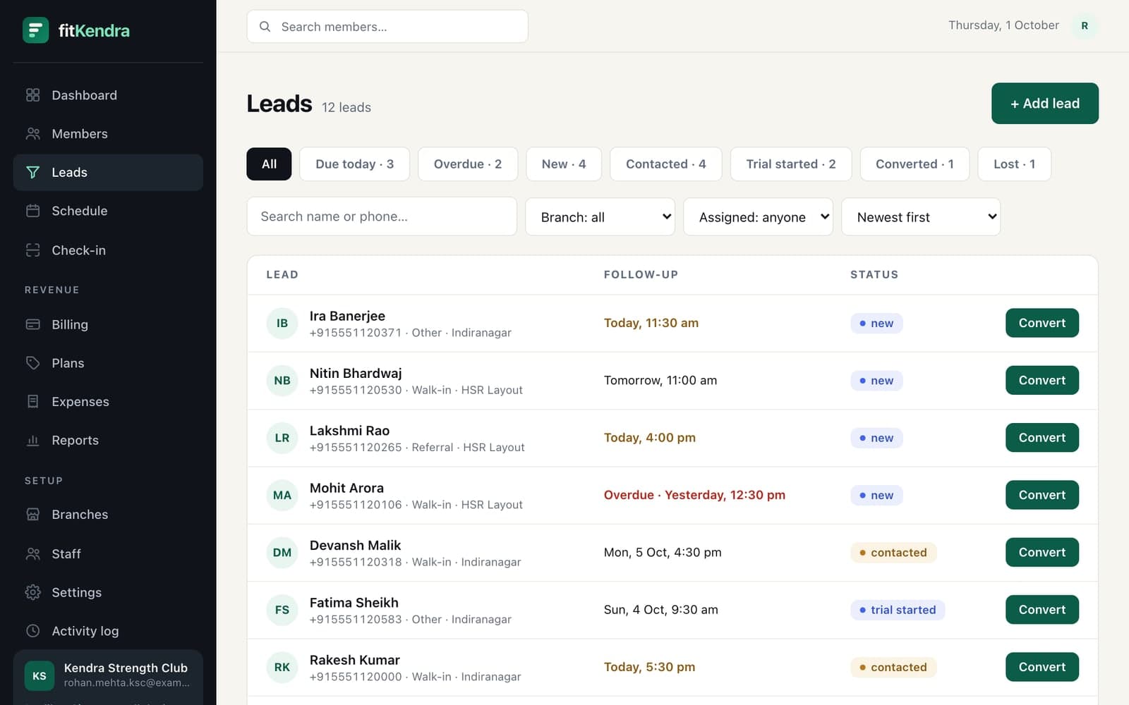Click the fitKendra logo icon

(35, 30)
